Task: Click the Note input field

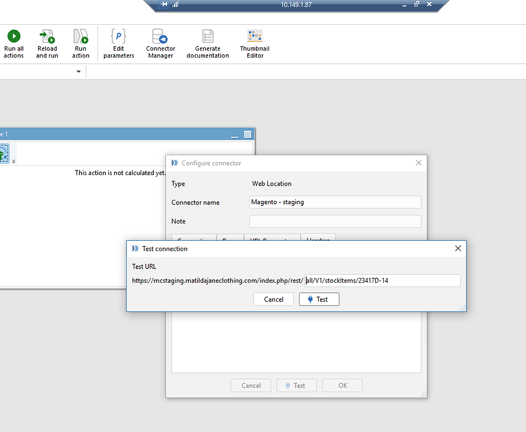Action: coord(335,221)
